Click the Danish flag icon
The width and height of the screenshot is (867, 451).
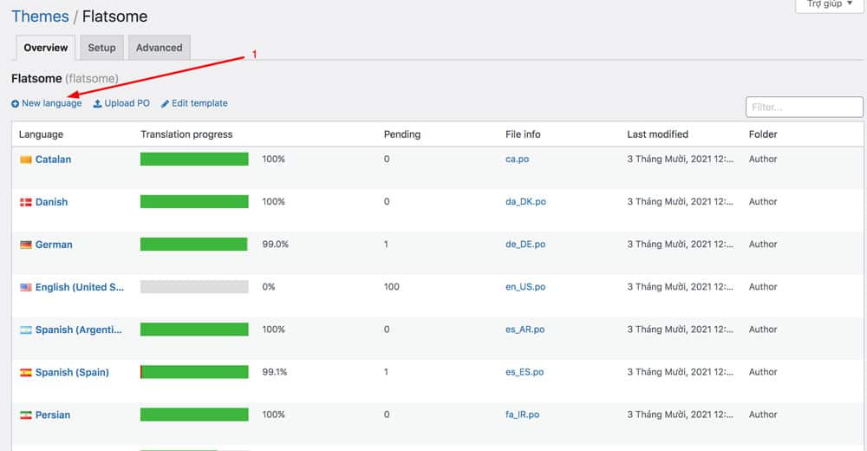pyautogui.click(x=26, y=202)
